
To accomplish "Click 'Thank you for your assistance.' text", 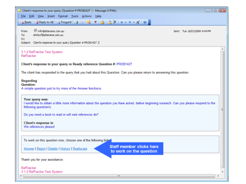I will [42, 159].
